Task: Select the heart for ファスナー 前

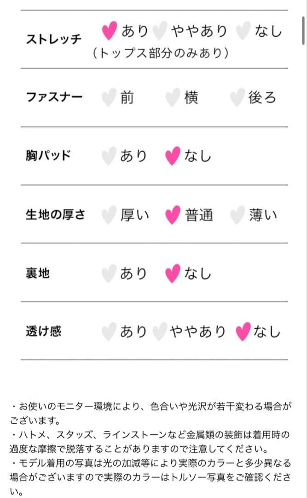Action: pyautogui.click(x=109, y=98)
